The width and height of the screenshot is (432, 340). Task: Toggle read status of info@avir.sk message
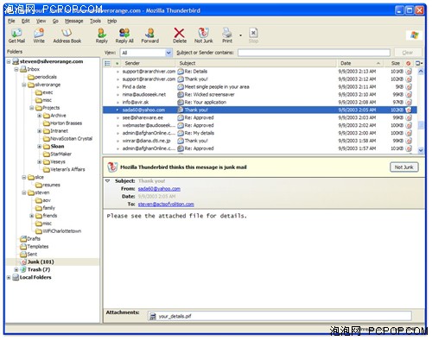pos(118,103)
